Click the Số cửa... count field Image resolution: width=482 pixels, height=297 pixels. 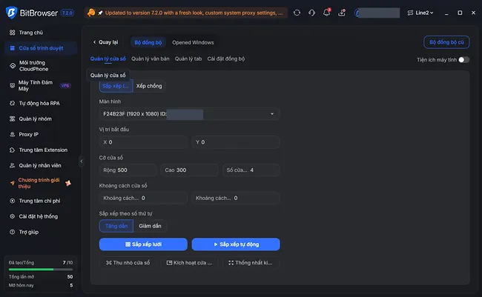[x=251, y=170]
